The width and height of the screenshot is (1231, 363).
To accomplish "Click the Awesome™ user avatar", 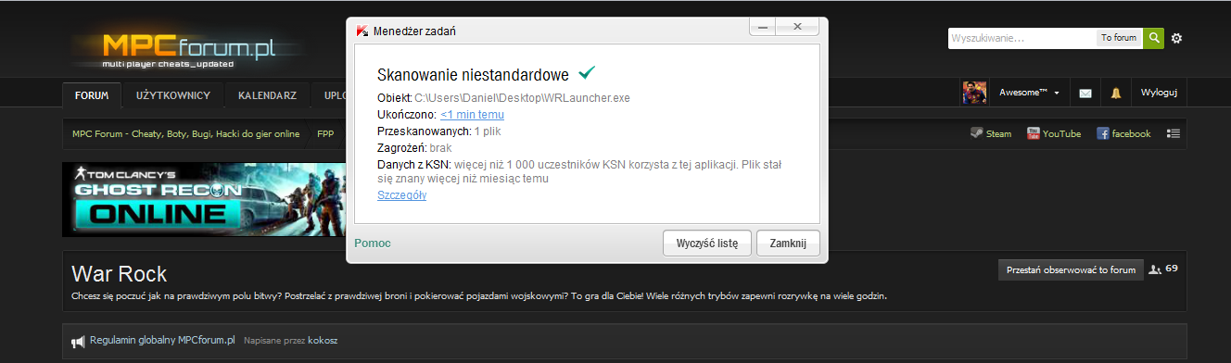I will (974, 93).
